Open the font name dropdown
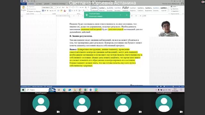This screenshot has width=205, height=115. [x=50, y=7]
